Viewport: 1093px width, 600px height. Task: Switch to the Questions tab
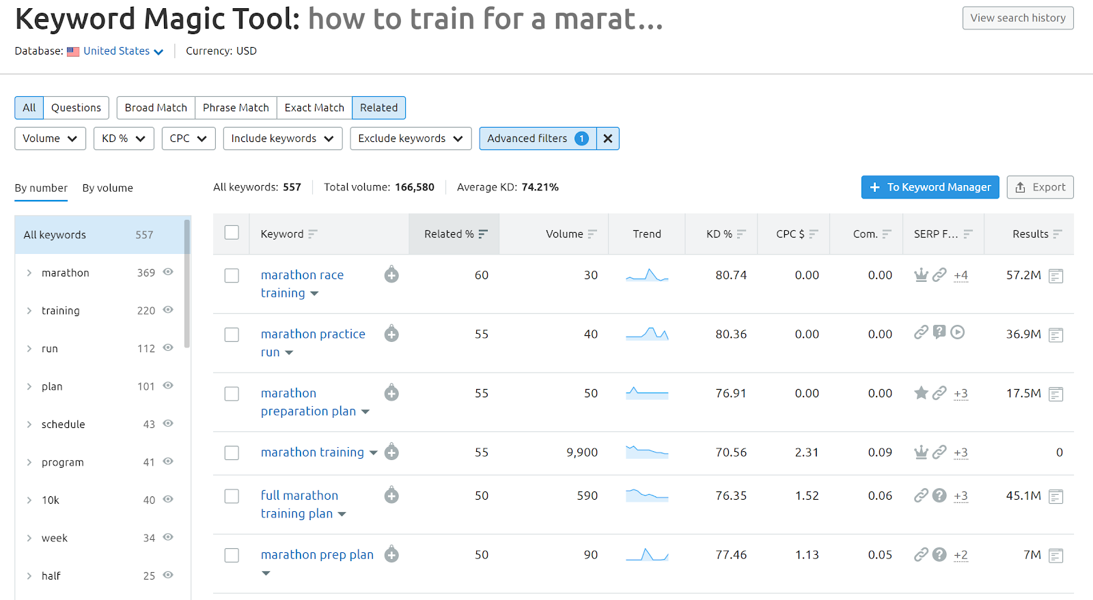tap(76, 108)
